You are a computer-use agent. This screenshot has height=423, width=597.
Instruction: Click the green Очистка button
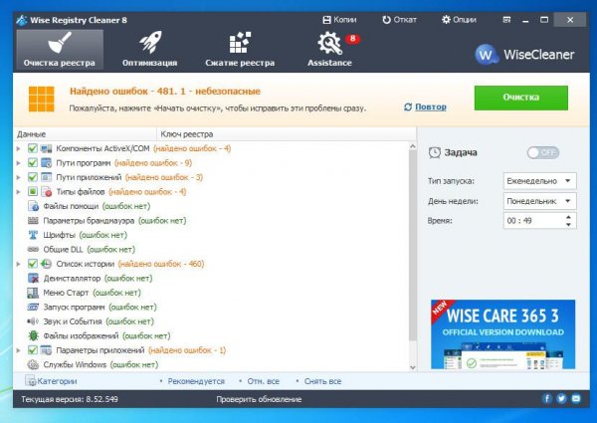click(x=520, y=98)
